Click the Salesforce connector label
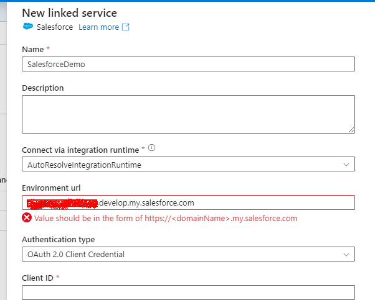Image resolution: width=375 pixels, height=300 pixels. point(55,27)
